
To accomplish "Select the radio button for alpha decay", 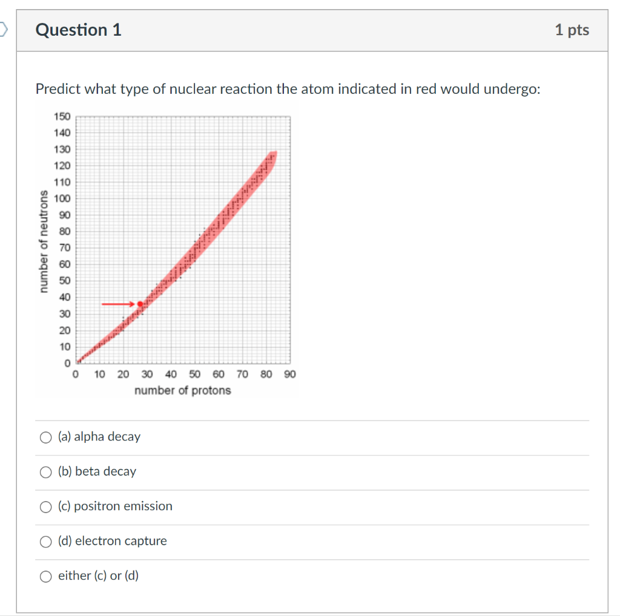I will (45, 437).
